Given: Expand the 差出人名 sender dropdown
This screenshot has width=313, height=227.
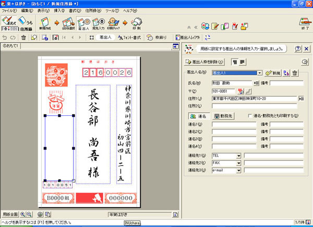Looking at the screenshot, I should pyautogui.click(x=259, y=73).
